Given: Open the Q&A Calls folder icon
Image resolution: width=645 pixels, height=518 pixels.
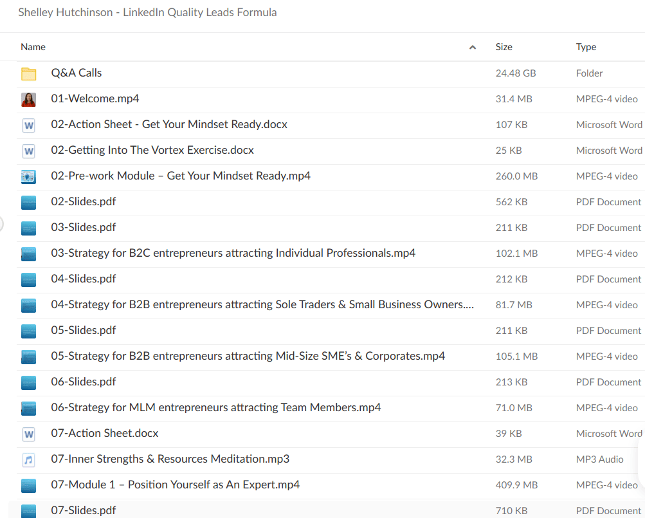Looking at the screenshot, I should pyautogui.click(x=28, y=73).
